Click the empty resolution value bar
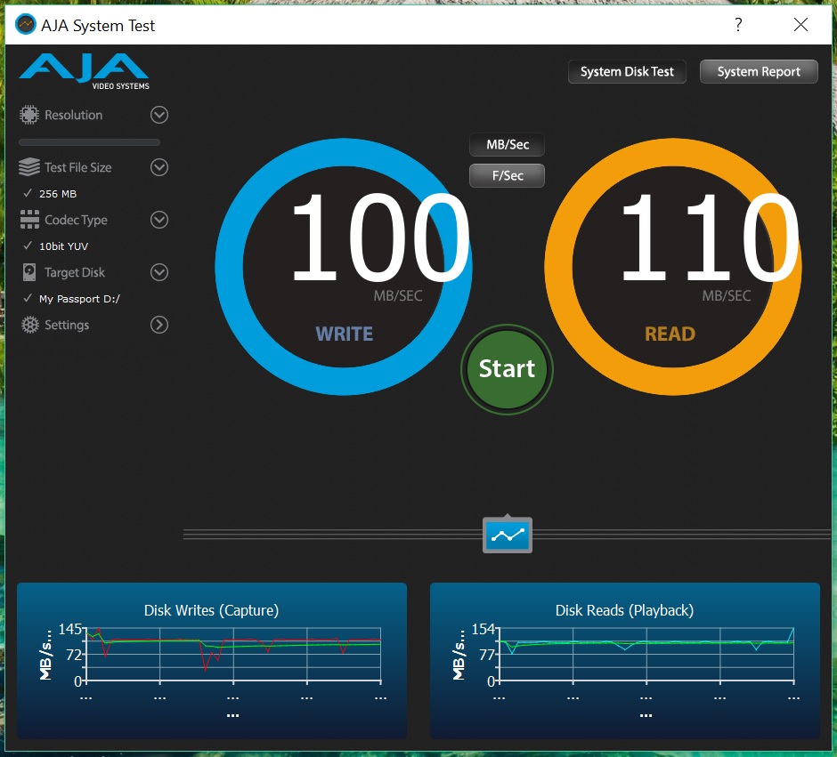 coord(89,142)
